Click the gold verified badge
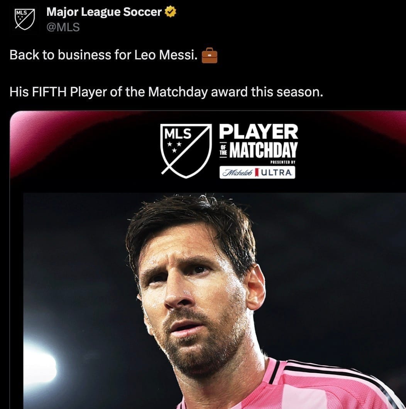 (171, 12)
